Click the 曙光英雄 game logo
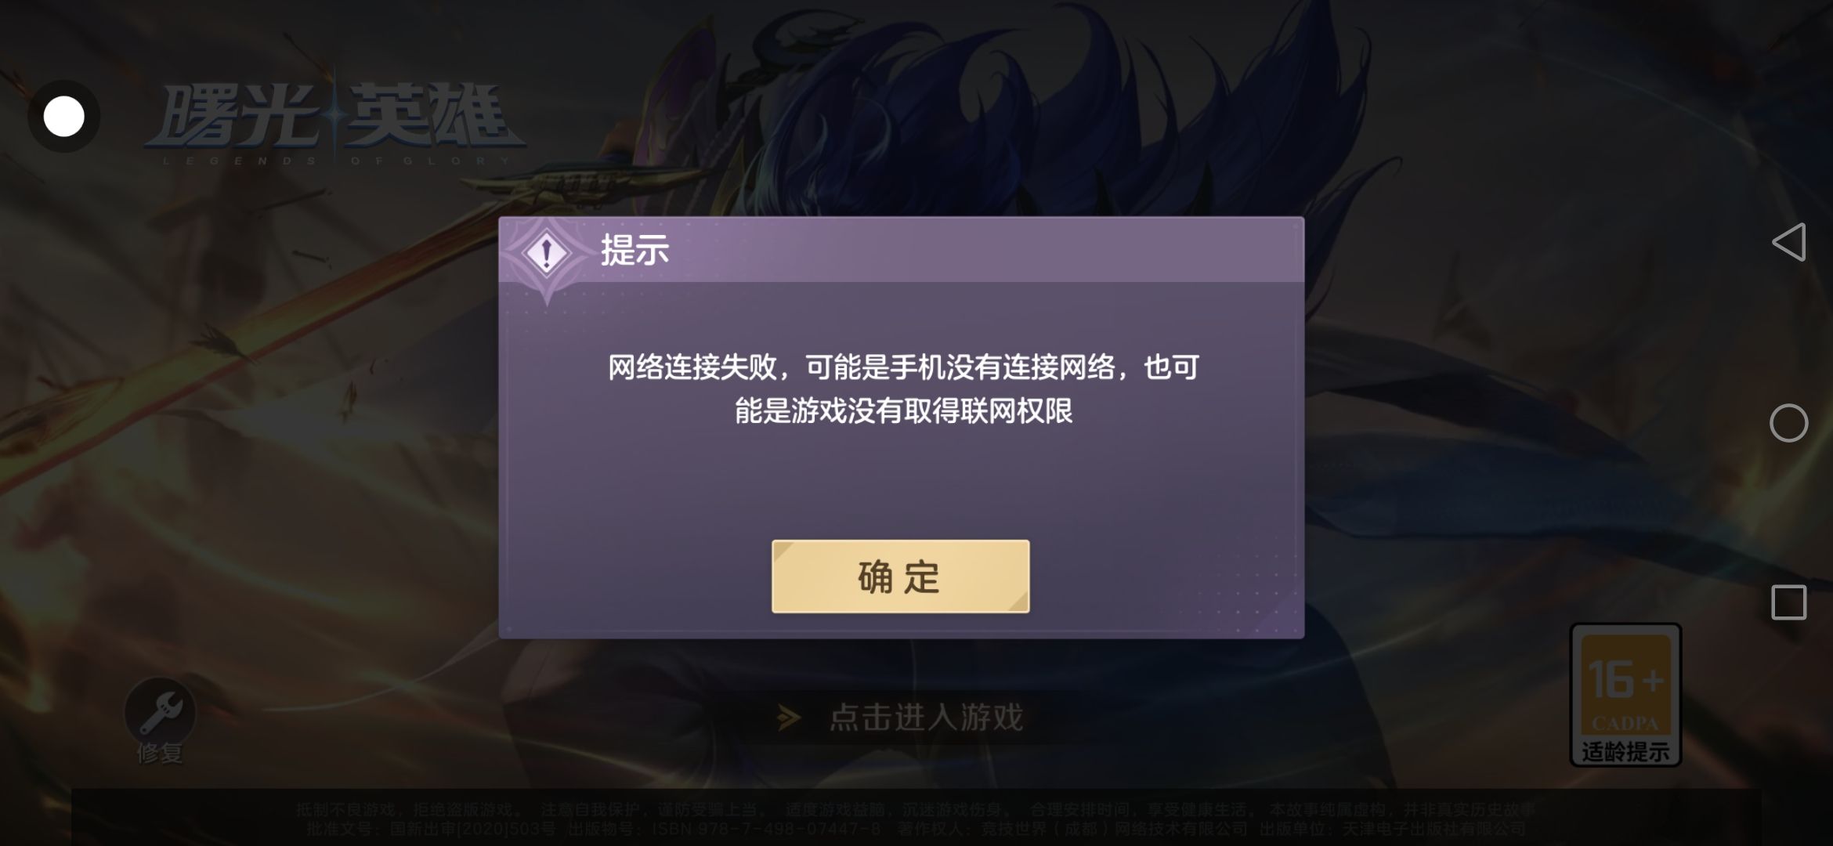Image resolution: width=1833 pixels, height=846 pixels. tap(335, 117)
